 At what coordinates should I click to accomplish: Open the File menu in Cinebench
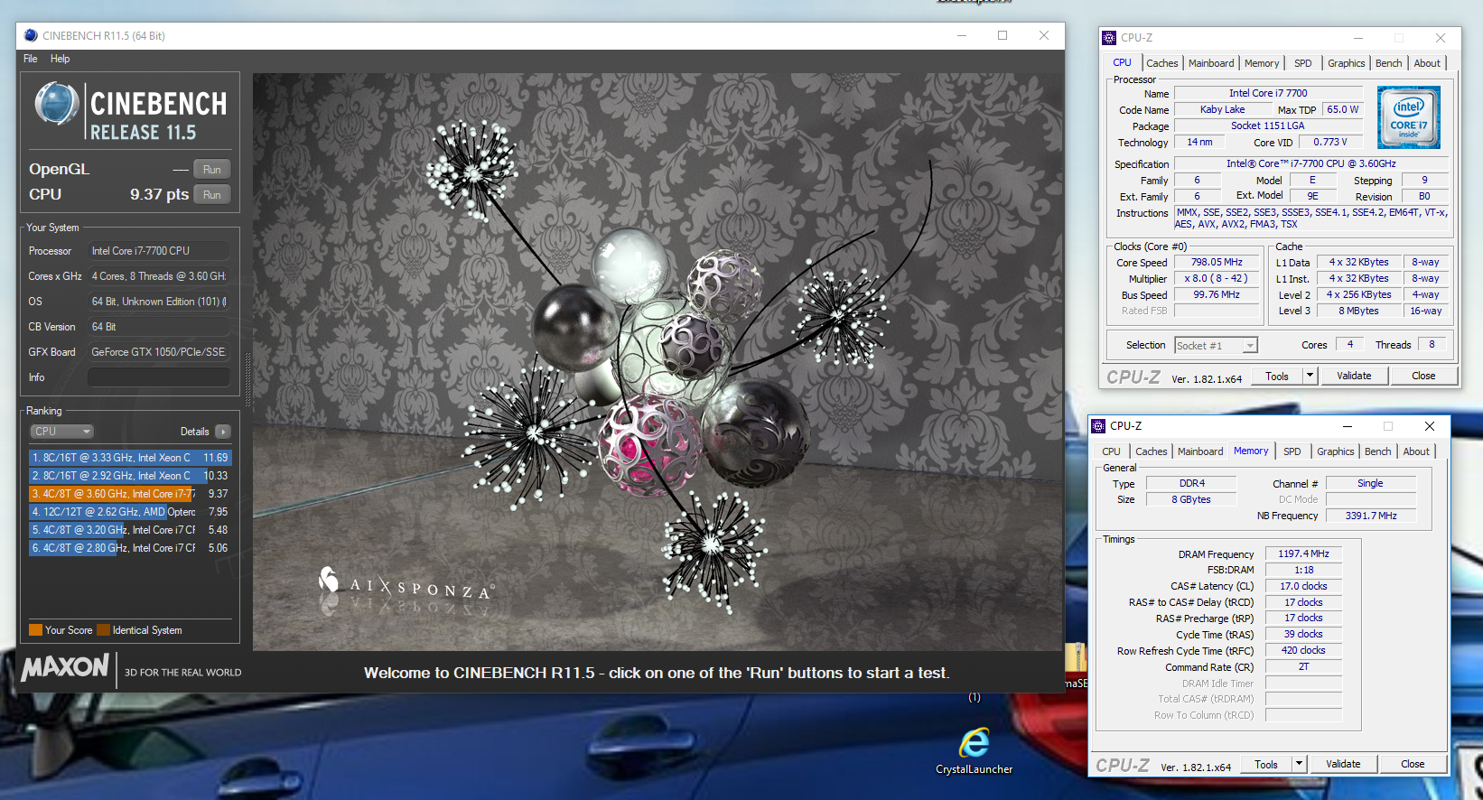click(31, 59)
